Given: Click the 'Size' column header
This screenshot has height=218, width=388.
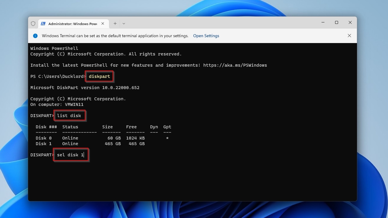Looking at the screenshot, I should 108,127.
